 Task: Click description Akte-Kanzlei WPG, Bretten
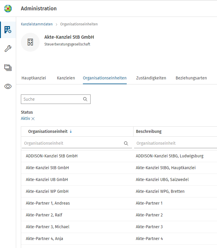pos(160,191)
